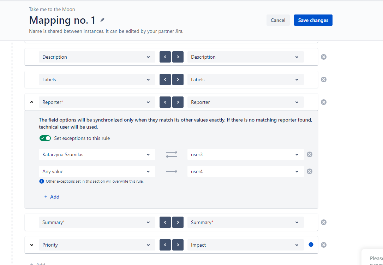Edit the mapping name with pencil icon
383x265 pixels.
click(102, 20)
